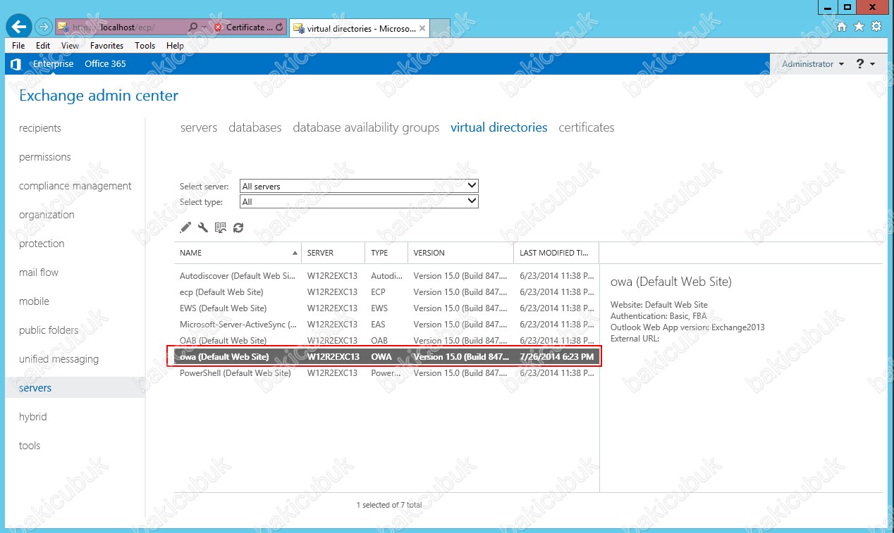The height and width of the screenshot is (533, 894).
Task: Click the Reset wrench icon above the list
Action: [203, 227]
